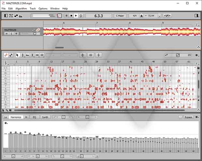Click the Autostretch toggle icon
This screenshot has width=202, height=161.
[x=167, y=16]
